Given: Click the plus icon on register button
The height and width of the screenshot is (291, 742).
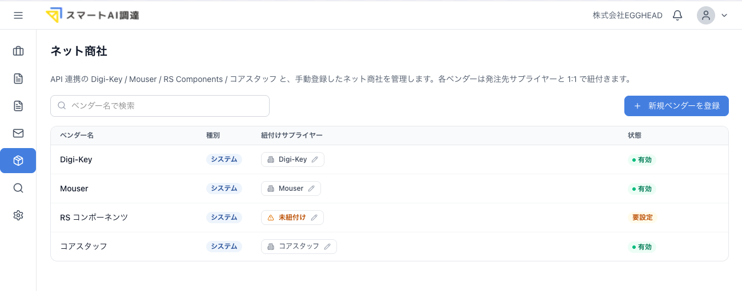Looking at the screenshot, I should pyautogui.click(x=637, y=106).
